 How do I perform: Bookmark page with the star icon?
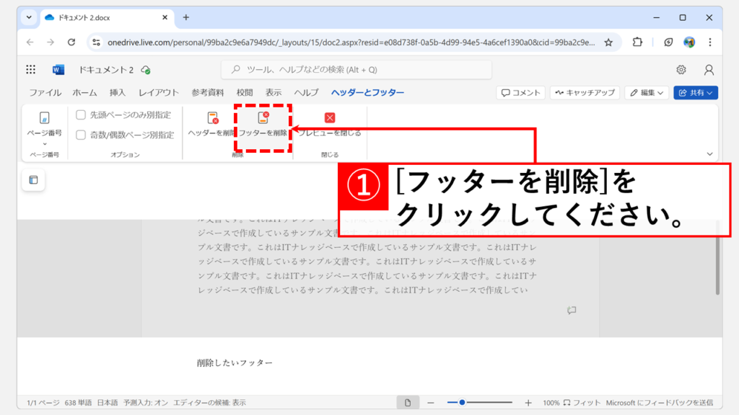(608, 43)
